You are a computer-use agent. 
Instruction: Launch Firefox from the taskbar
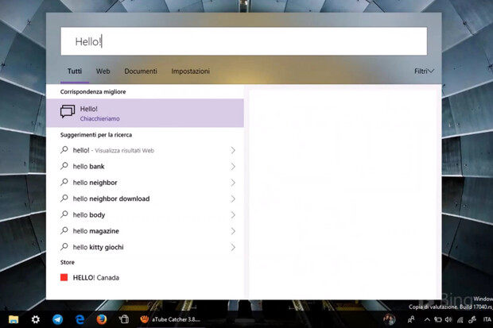[x=102, y=319]
